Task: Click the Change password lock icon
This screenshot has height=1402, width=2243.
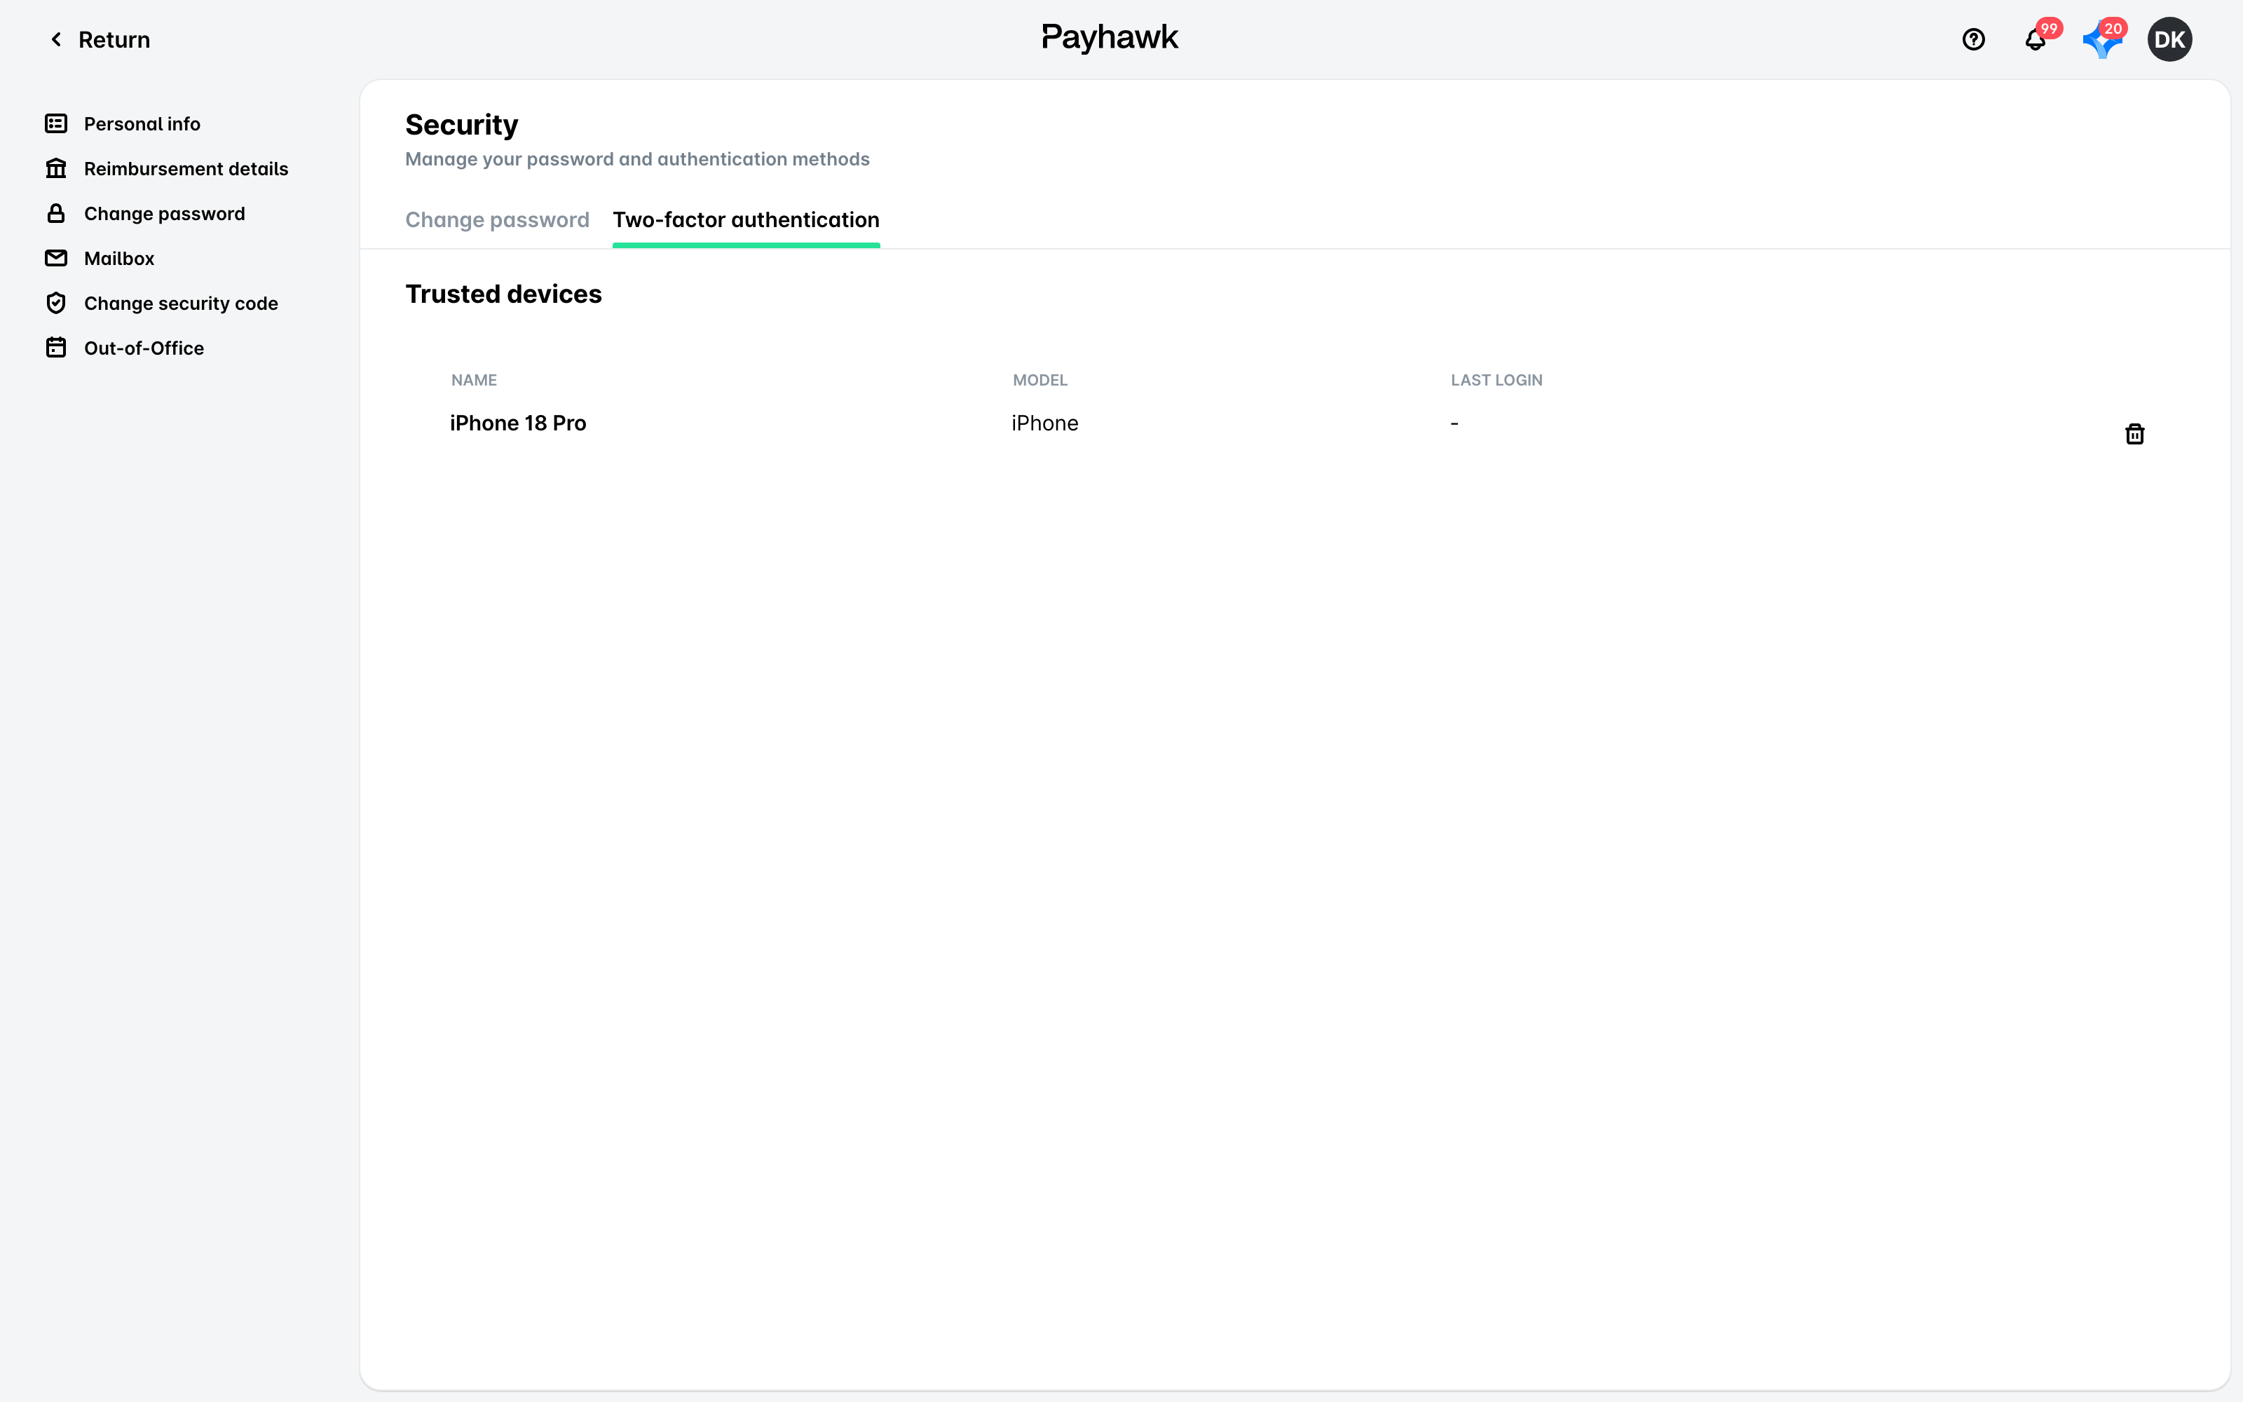Action: point(57,213)
